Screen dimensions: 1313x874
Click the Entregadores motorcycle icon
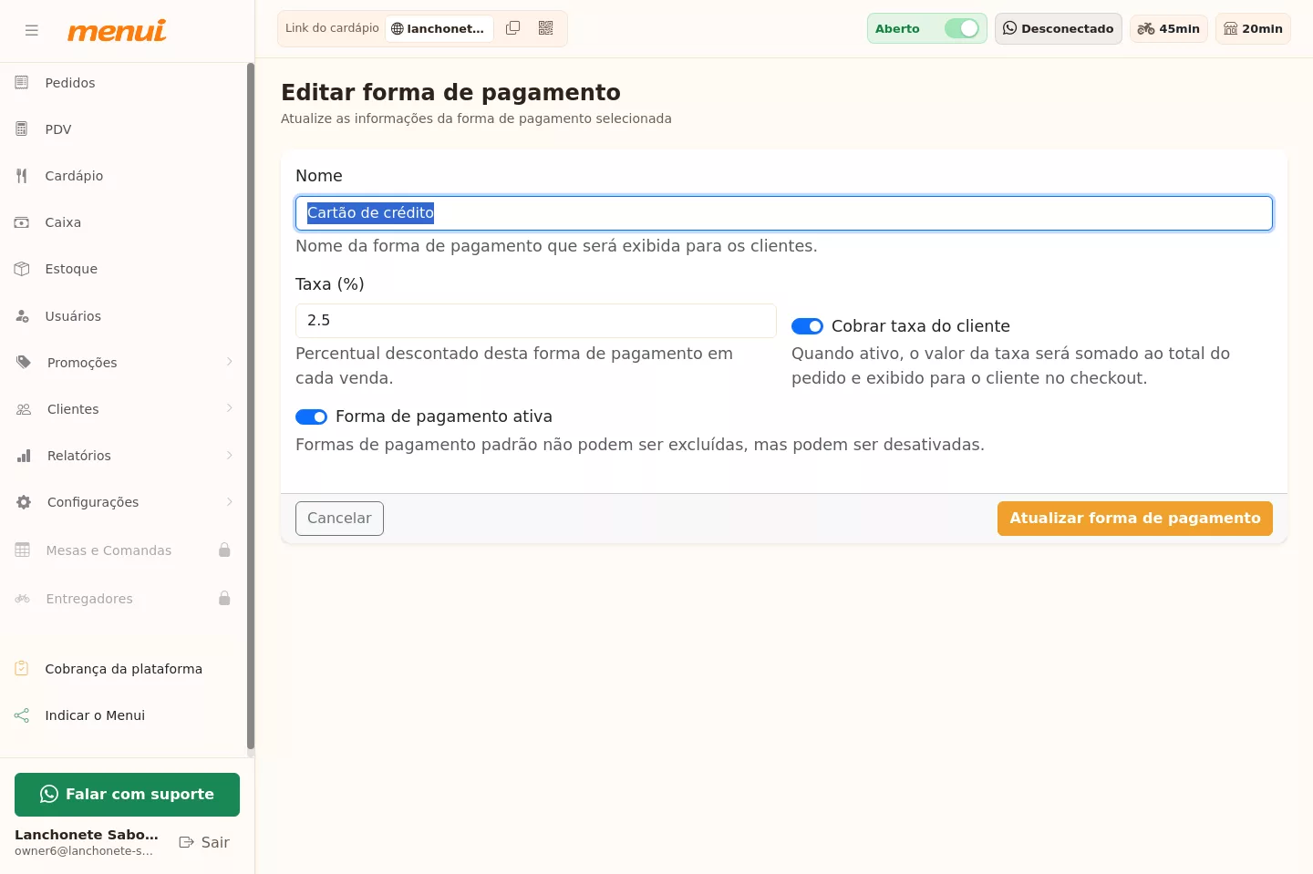(x=23, y=599)
